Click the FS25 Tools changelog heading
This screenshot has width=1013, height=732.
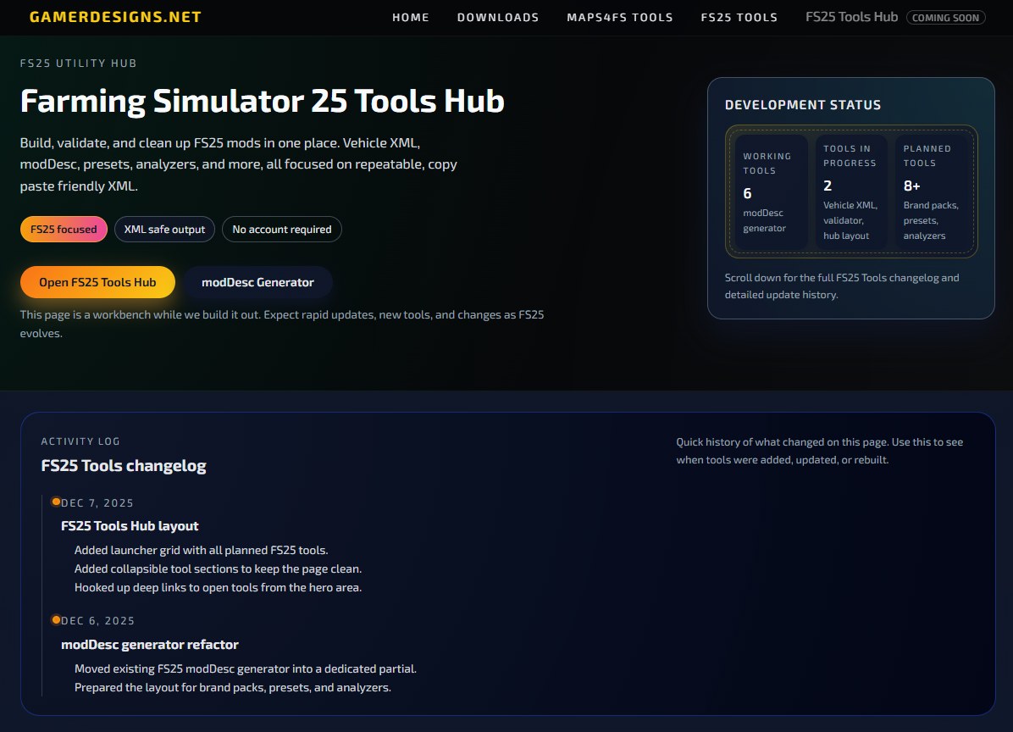124,466
